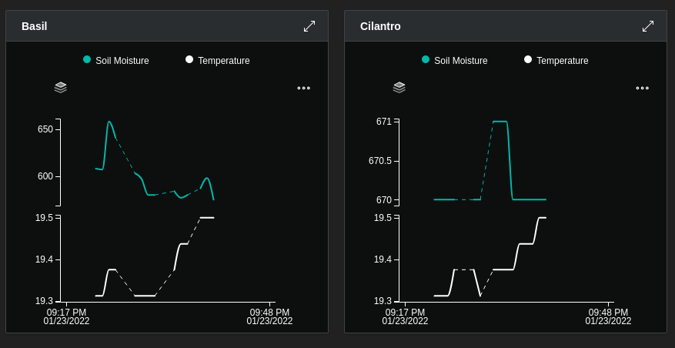
Task: Toggle Temperature series in Basil legend
Action: coord(217,60)
